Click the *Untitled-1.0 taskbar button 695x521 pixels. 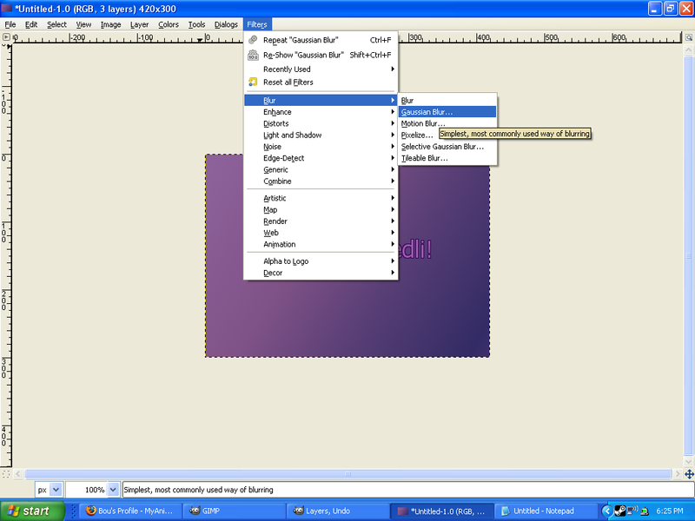441,511
